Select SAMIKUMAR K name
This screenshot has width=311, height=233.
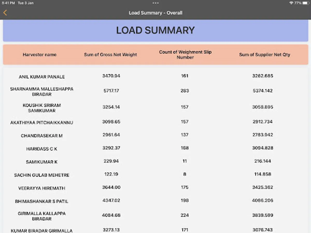[x=42, y=162]
